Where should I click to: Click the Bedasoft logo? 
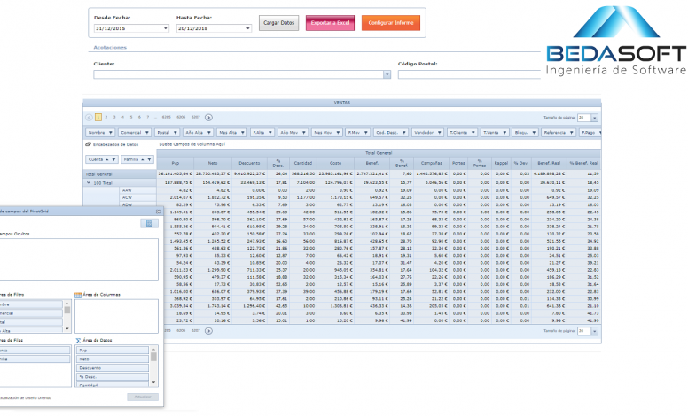coord(616,49)
